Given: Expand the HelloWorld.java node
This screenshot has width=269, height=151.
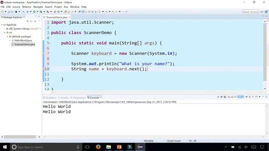Looking at the screenshot, I should pyautogui.click(x=10, y=40).
